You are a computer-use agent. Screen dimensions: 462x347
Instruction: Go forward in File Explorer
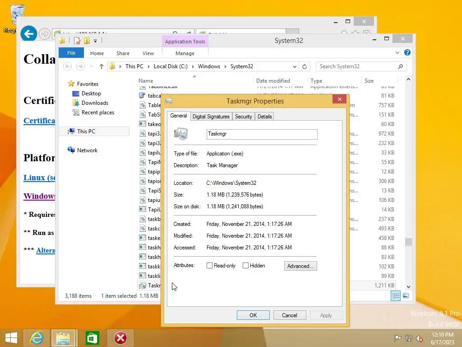80,66
